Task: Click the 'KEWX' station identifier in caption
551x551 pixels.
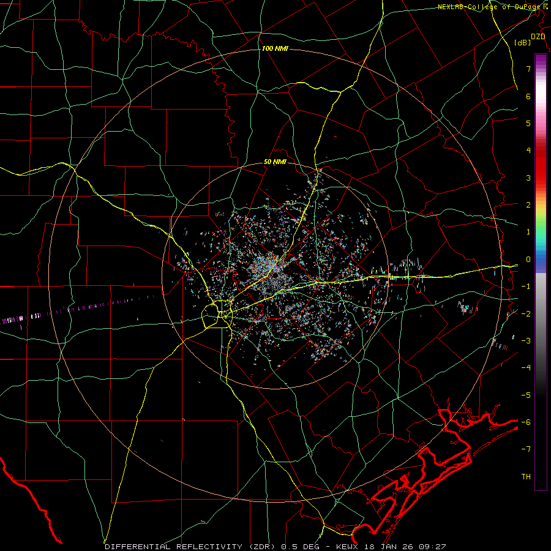Action: [x=347, y=547]
